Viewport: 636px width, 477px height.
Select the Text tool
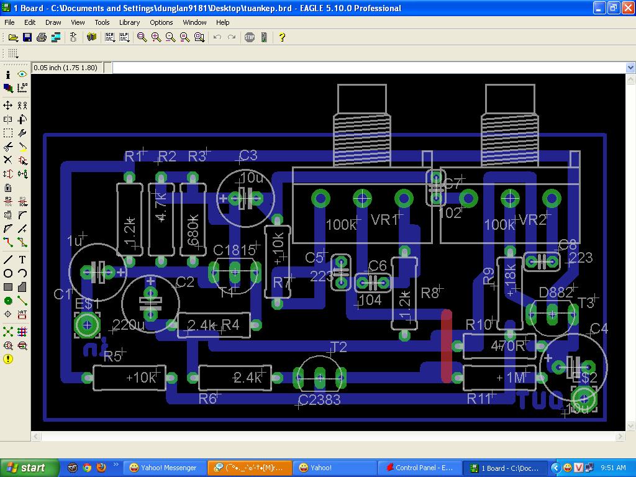22,260
